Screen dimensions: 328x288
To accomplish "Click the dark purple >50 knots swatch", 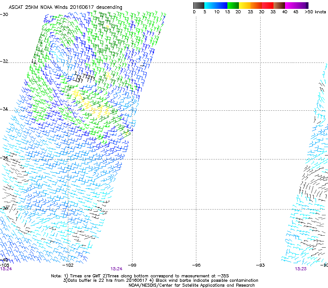I will [x=307, y=5].
